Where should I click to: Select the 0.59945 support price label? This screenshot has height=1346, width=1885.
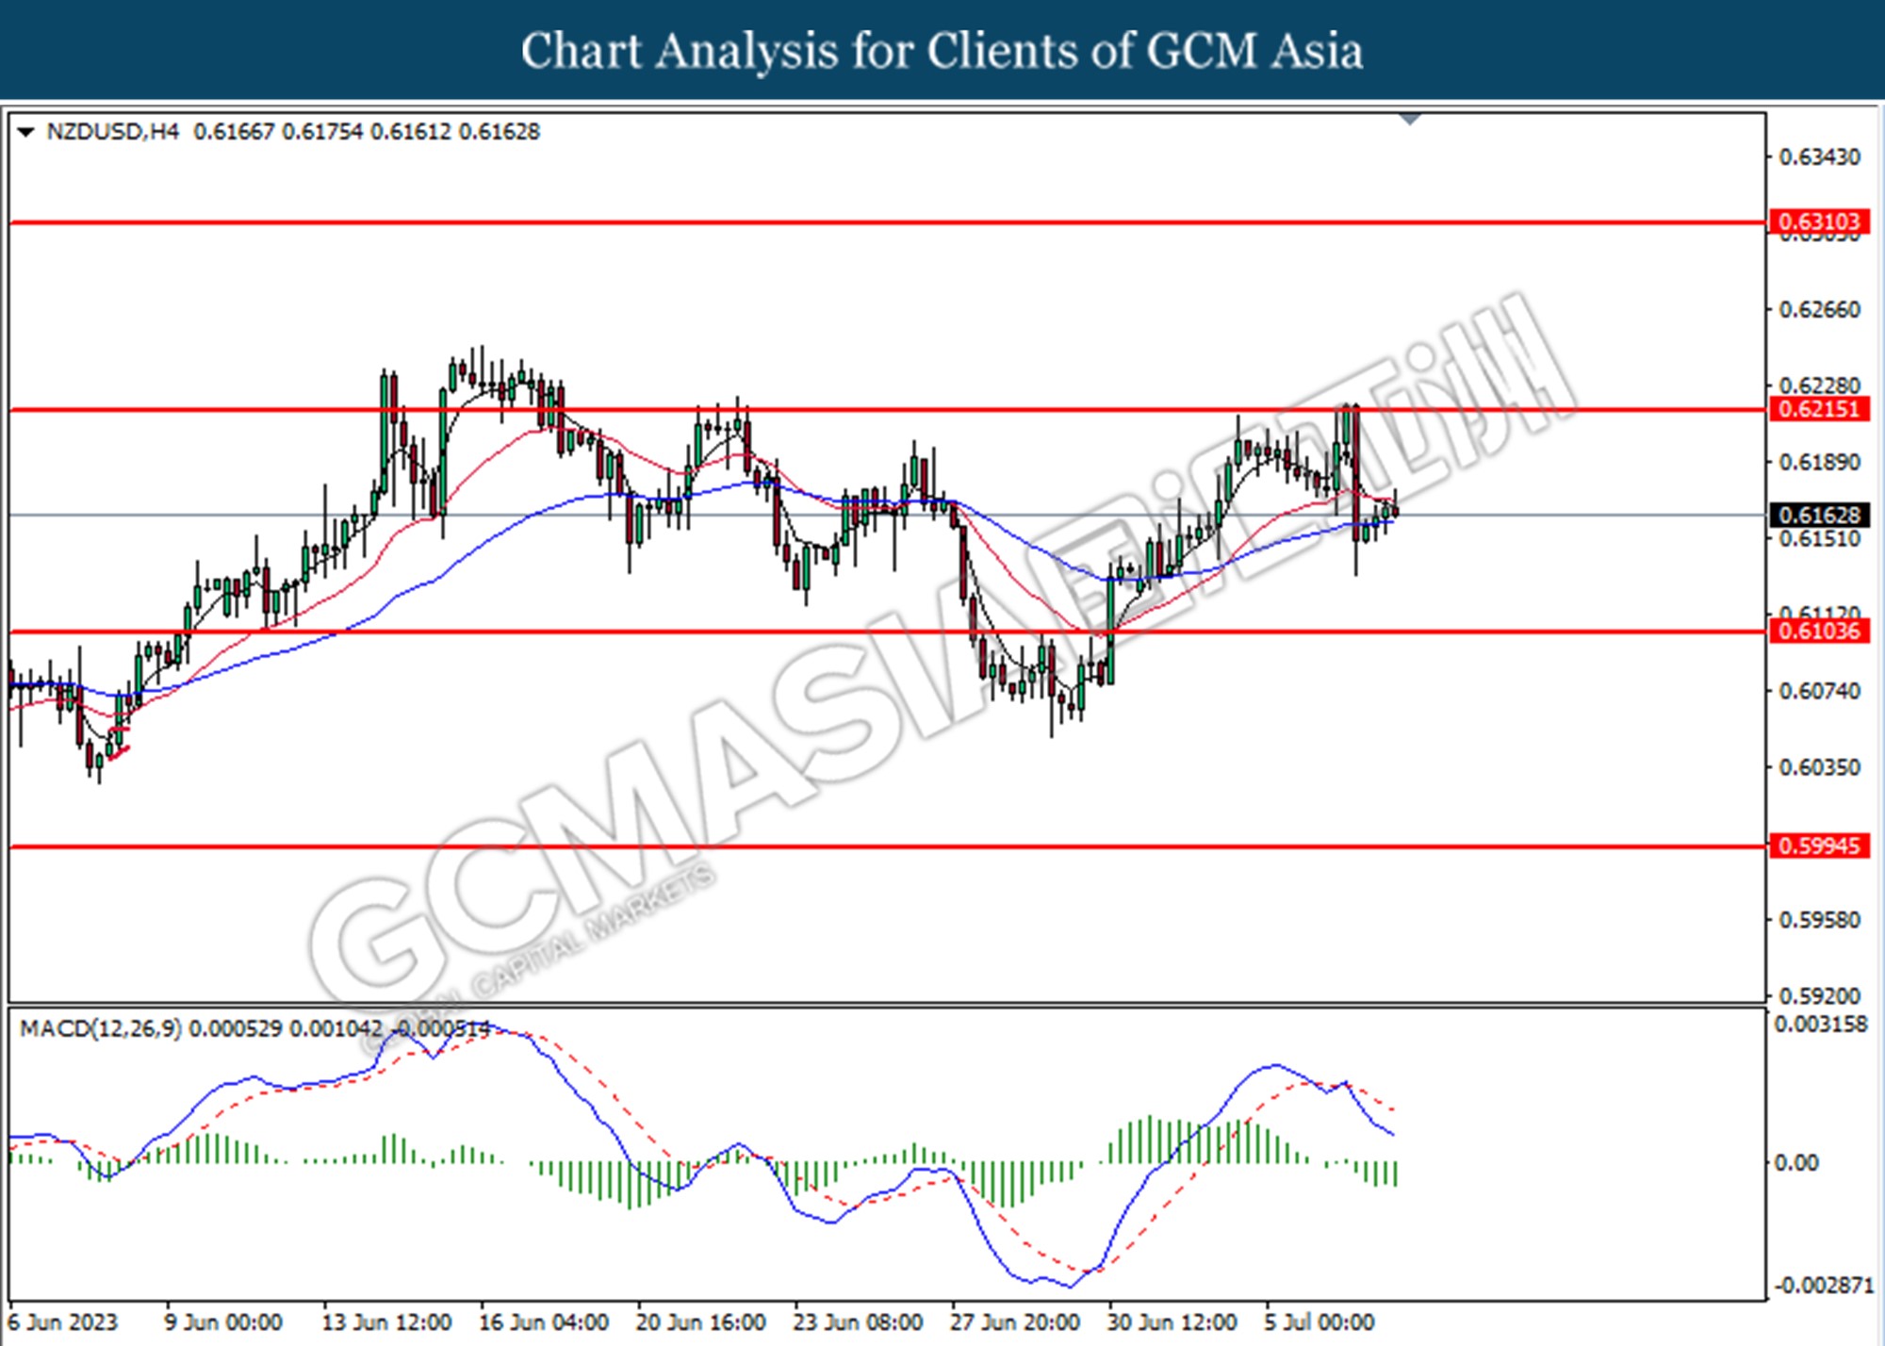tap(1819, 845)
